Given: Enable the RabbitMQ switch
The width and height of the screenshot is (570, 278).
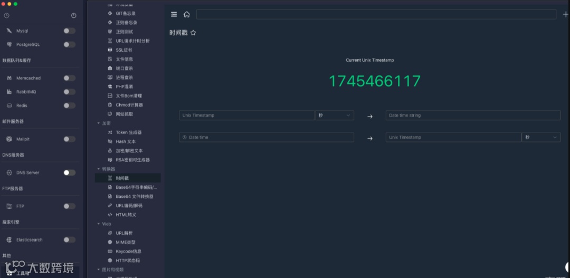Looking at the screenshot, I should 70,92.
